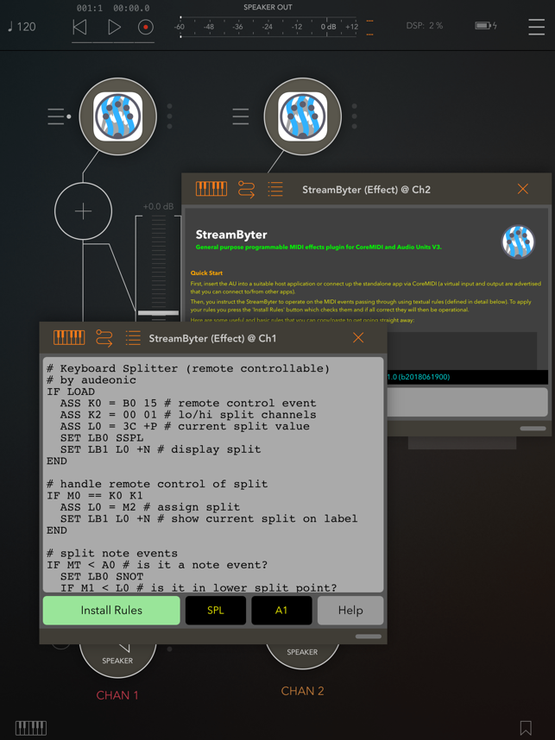555x740 pixels.
Task: Click the 'IF M0 == K0 K1' code line
Action: click(x=94, y=496)
